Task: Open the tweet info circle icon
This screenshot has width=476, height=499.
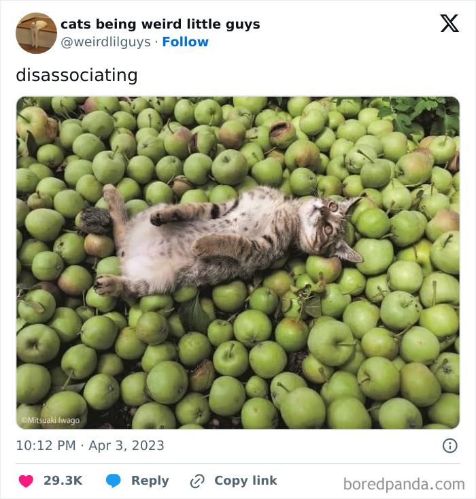Action: pyautogui.click(x=449, y=446)
